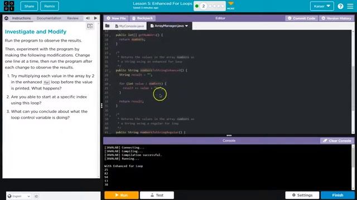Screen dimensions: 357x200
Task: Fold the enhanced for loop gutter arrow
Action: click(110, 84)
